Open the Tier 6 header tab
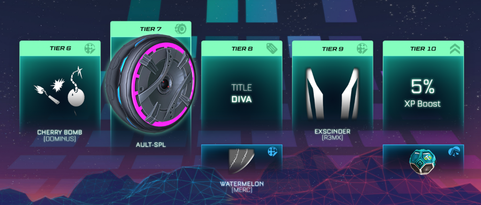 pos(60,48)
